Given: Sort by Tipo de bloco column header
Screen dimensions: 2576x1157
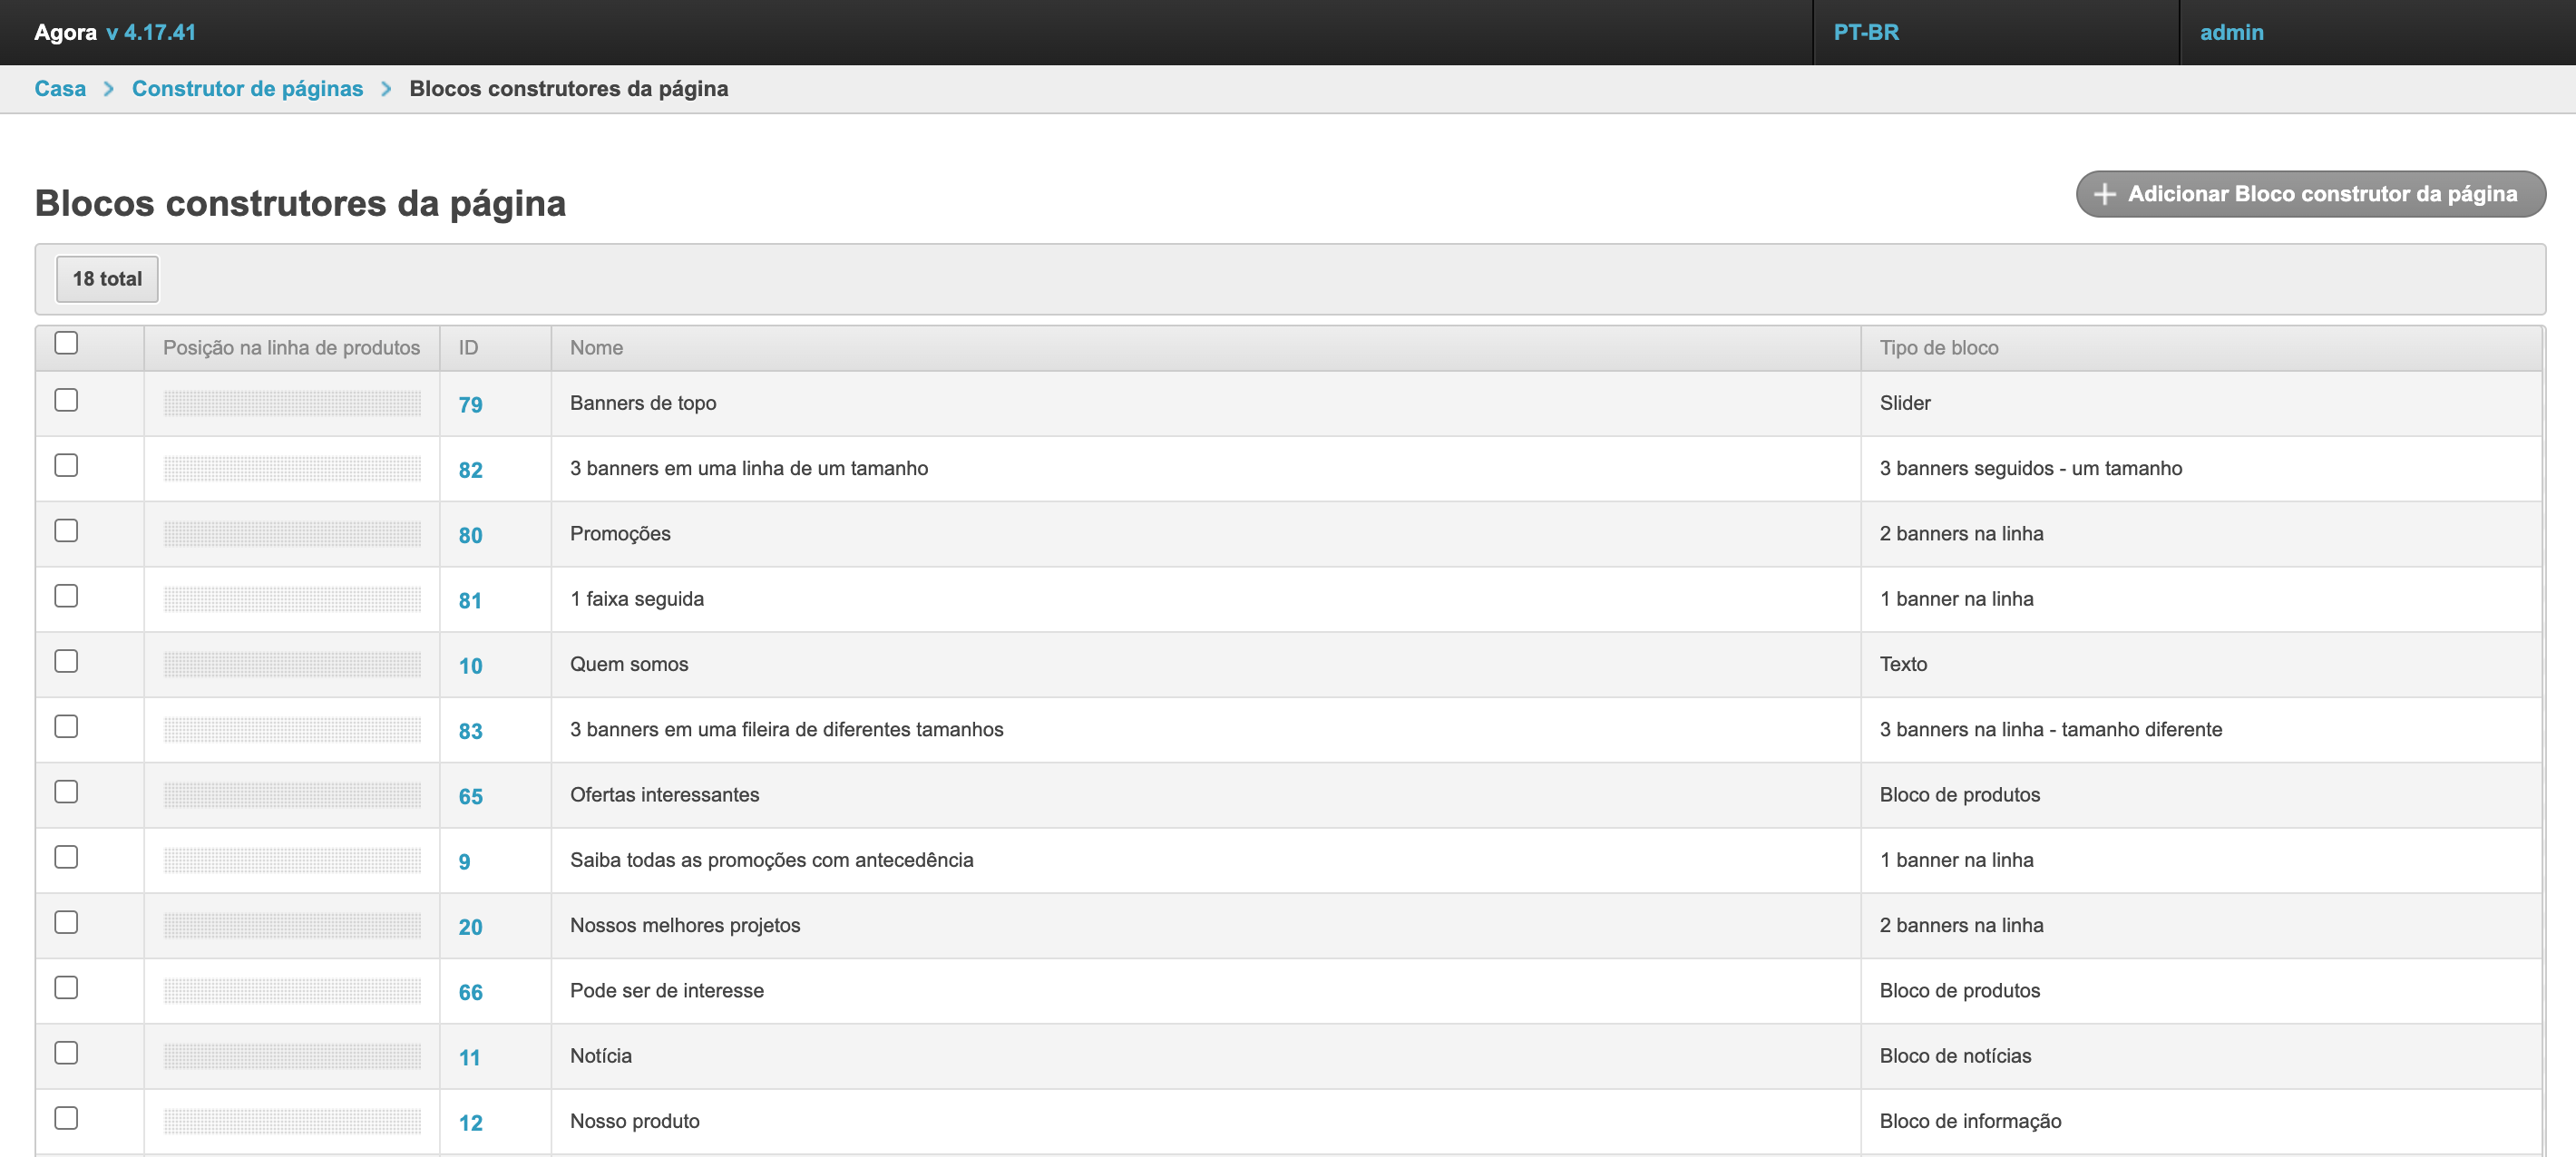Looking at the screenshot, I should coord(1938,348).
